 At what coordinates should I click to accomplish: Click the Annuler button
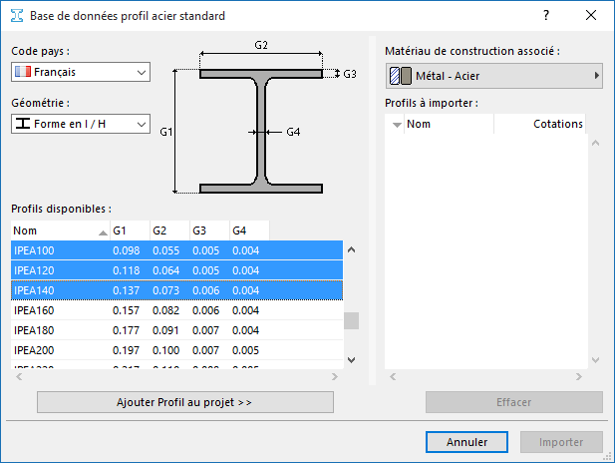(x=466, y=442)
